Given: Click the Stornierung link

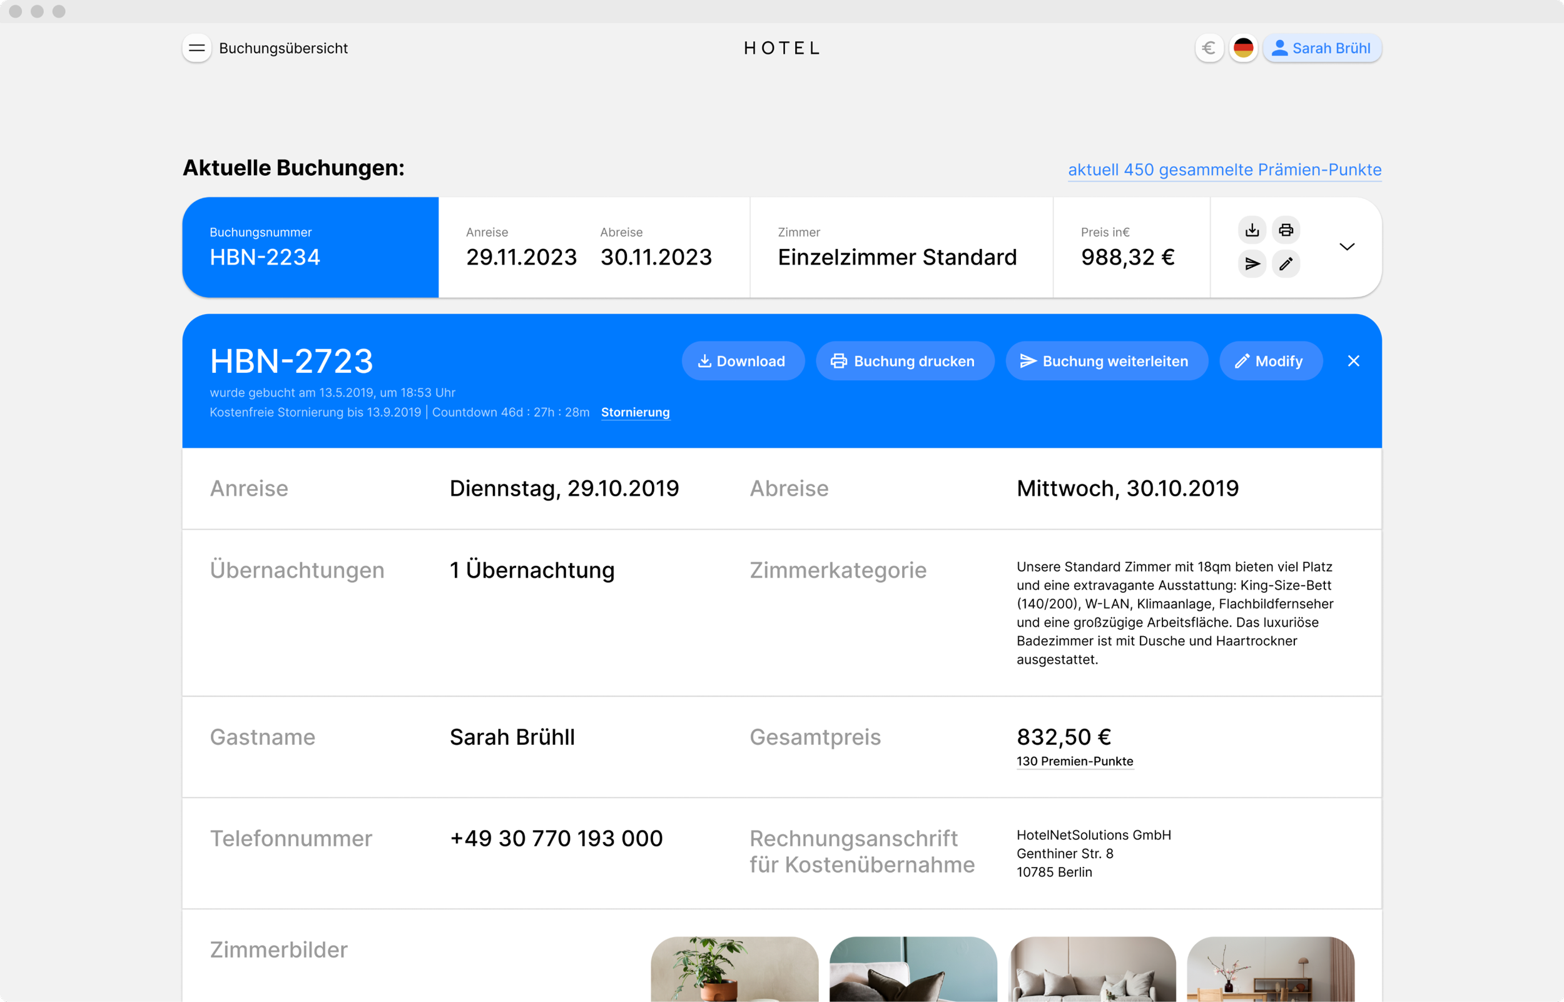Looking at the screenshot, I should pos(635,413).
